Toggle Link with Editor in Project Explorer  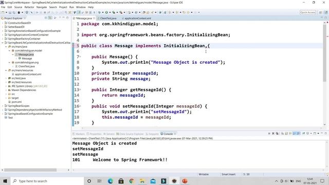pos(50,18)
